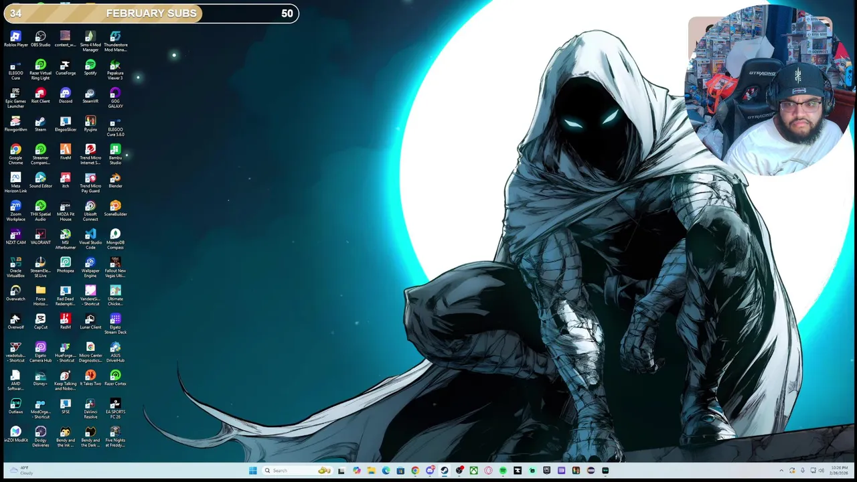
Task: Select Five Nights at Freddy's icon
Action: (115, 436)
